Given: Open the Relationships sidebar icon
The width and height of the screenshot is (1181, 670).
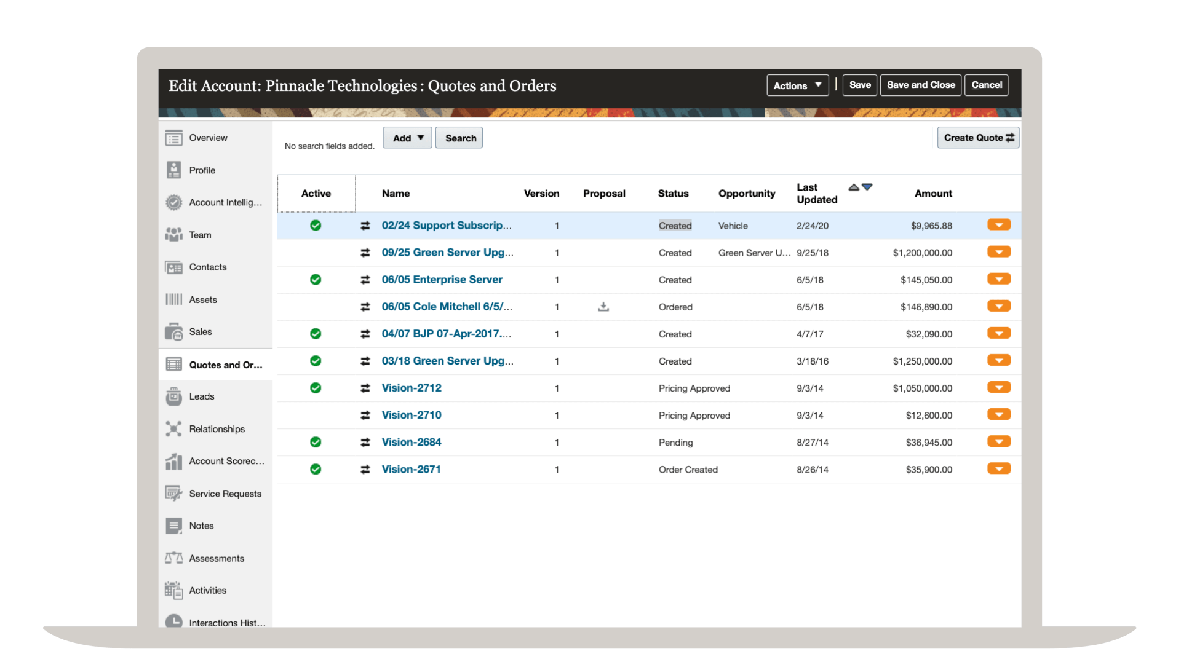Looking at the screenshot, I should tap(173, 429).
